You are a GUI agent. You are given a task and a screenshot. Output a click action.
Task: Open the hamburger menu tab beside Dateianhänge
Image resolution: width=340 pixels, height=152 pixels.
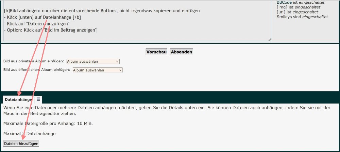pyautogui.click(x=38, y=99)
